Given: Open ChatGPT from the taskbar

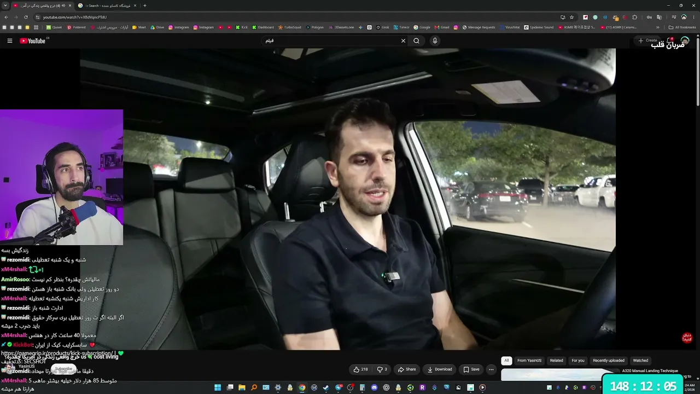Looking at the screenshot, I should point(386,387).
